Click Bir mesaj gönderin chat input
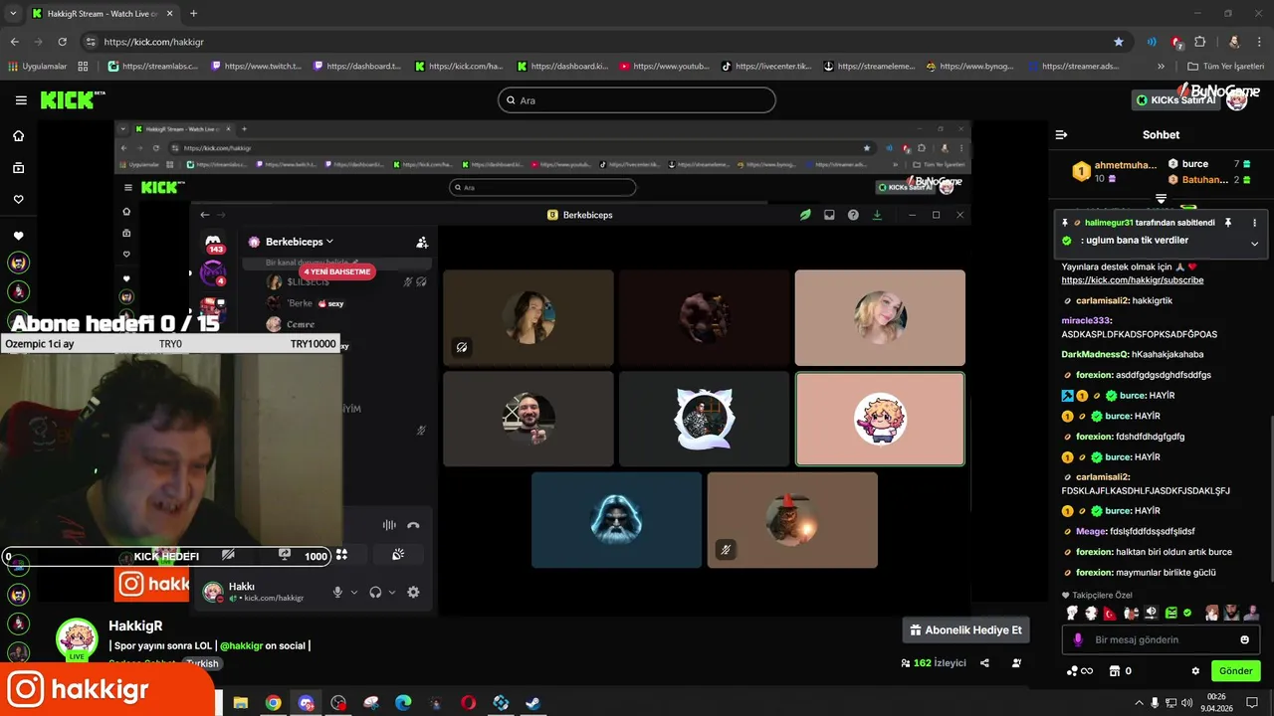 click(1160, 639)
